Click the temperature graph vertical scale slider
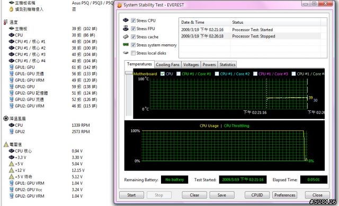 pyautogui.click(x=129, y=73)
